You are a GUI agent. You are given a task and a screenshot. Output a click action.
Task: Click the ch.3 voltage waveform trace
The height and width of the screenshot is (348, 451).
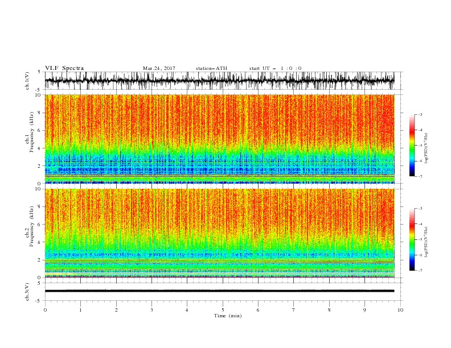(x=219, y=291)
